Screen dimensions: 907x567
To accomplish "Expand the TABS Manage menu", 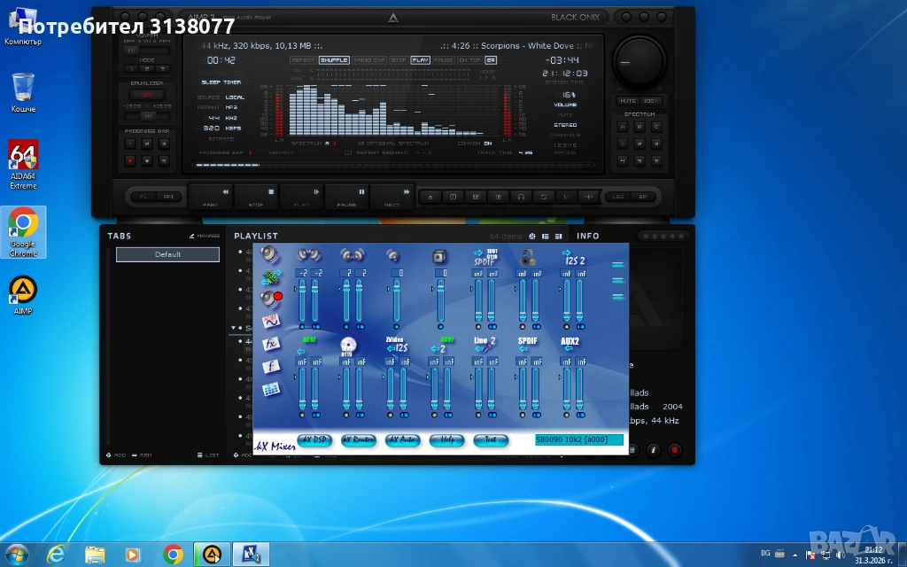I will click(x=205, y=237).
